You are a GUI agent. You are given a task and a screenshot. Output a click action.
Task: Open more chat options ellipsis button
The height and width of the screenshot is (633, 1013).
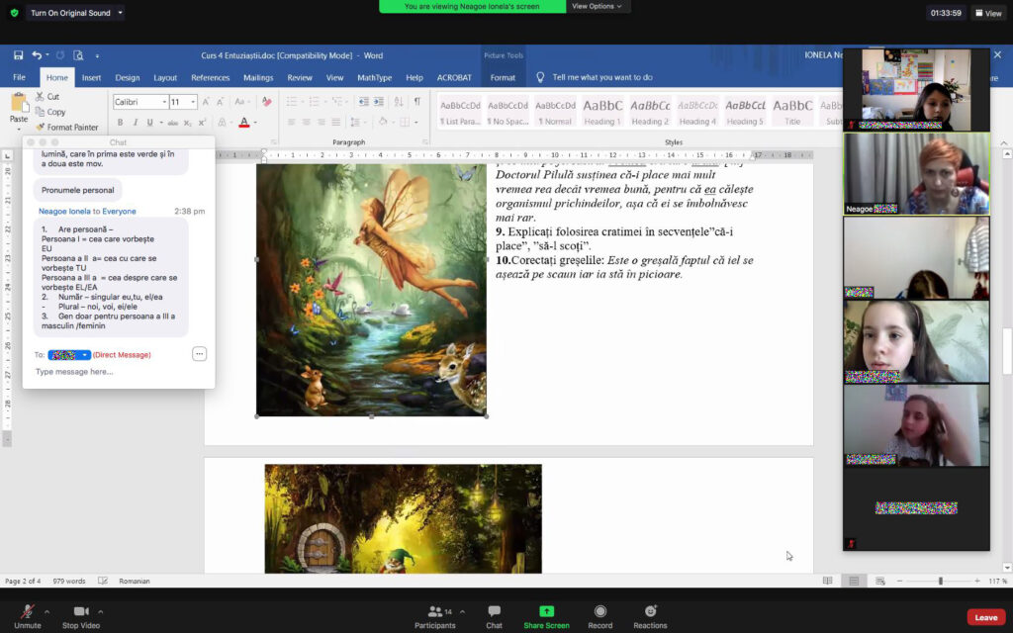pos(199,354)
